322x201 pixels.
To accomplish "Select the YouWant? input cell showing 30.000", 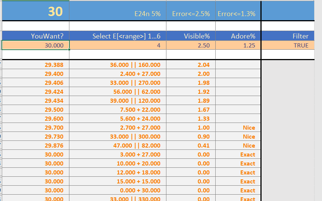I will [35, 45].
